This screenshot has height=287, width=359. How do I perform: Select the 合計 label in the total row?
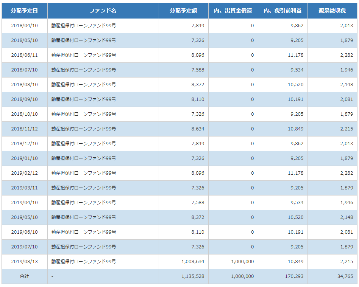tap(24, 276)
